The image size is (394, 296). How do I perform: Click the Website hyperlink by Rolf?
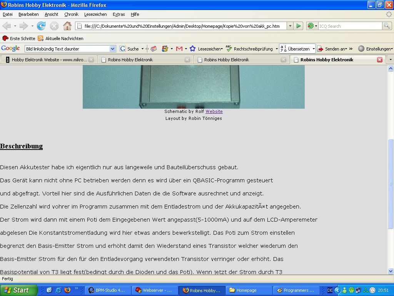point(214,111)
